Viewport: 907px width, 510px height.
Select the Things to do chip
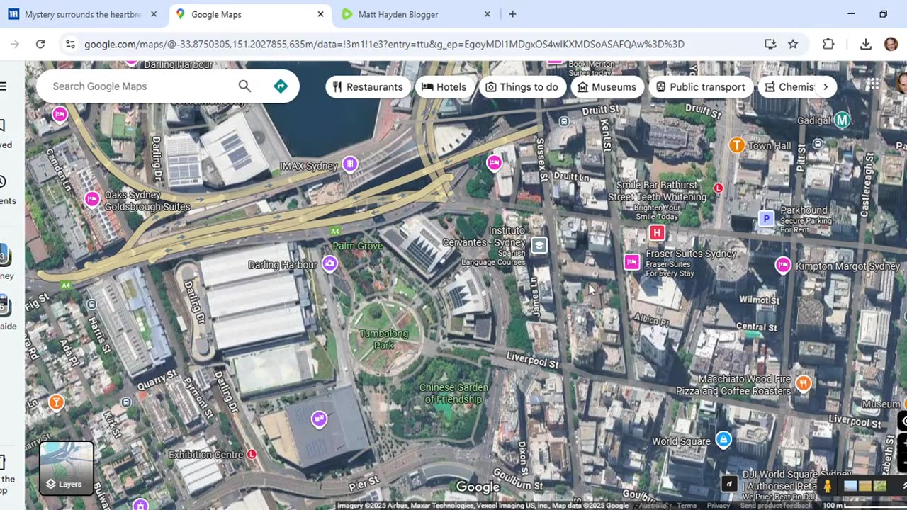click(522, 86)
